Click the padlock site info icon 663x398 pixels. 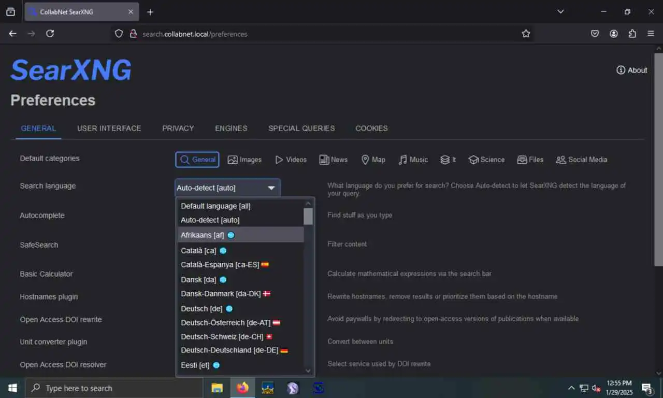click(x=133, y=34)
